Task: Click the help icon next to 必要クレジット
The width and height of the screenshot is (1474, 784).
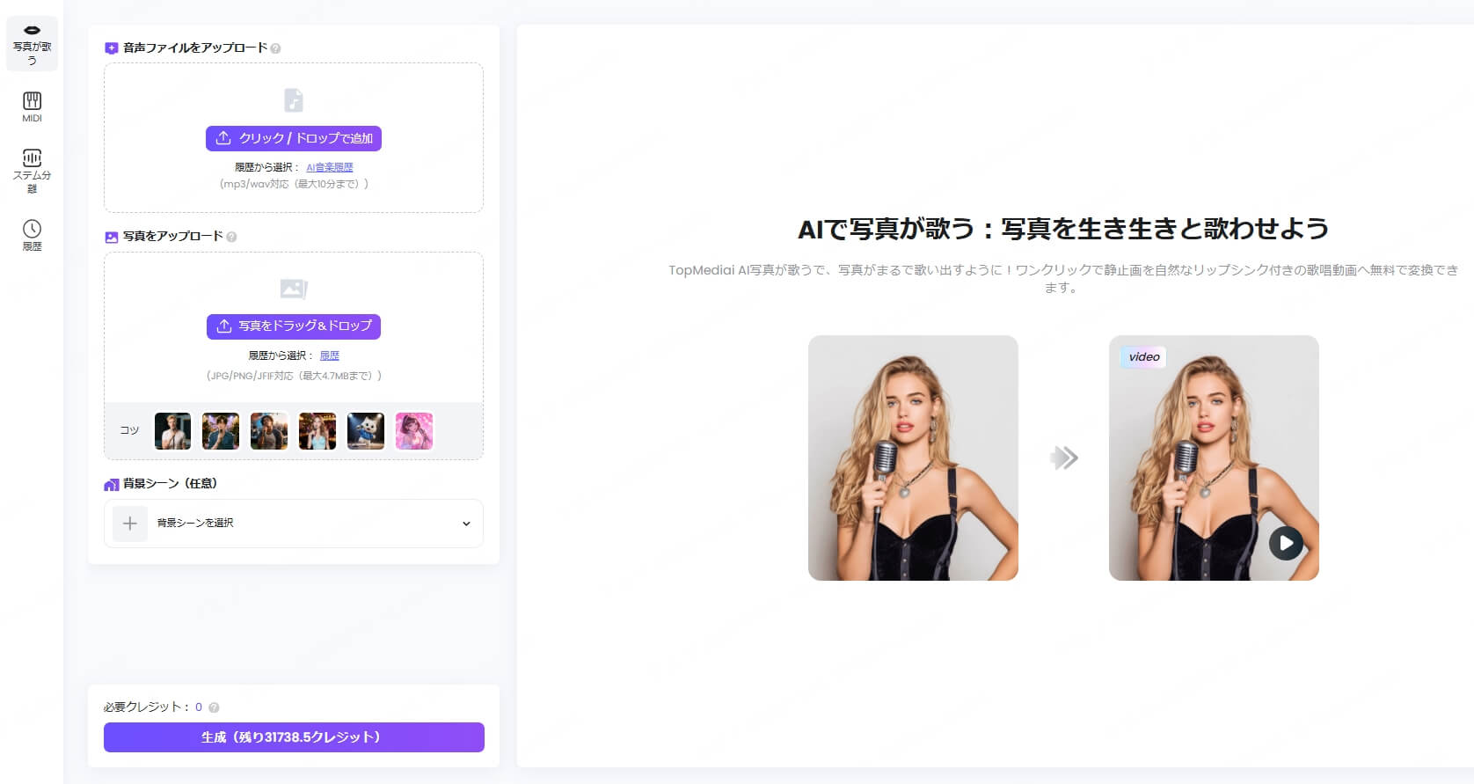Action: click(214, 707)
